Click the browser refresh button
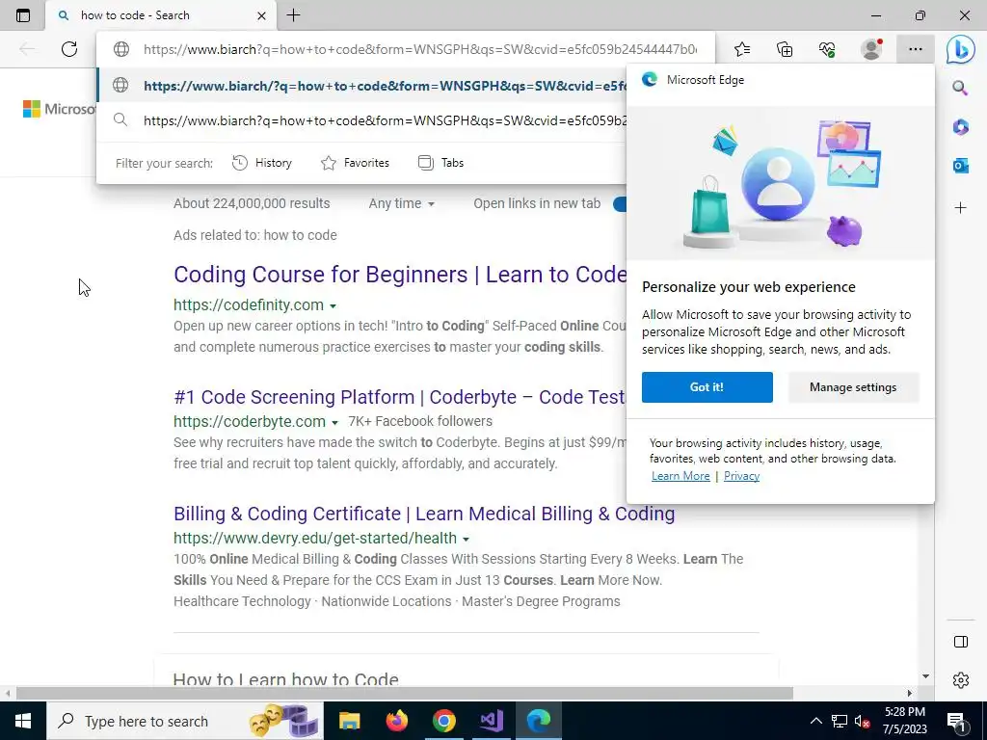987x740 pixels. pyautogui.click(x=69, y=49)
